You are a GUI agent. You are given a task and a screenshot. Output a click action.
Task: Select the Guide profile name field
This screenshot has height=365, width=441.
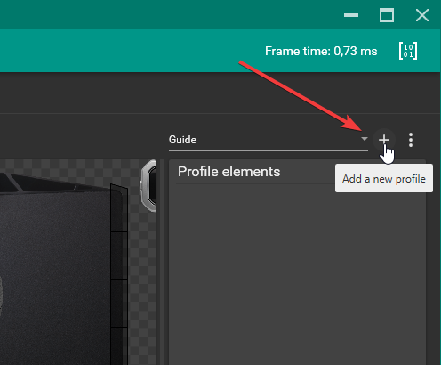pos(269,140)
